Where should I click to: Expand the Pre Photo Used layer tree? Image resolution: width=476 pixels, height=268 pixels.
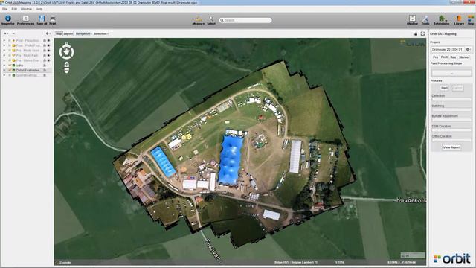coord(4,51)
